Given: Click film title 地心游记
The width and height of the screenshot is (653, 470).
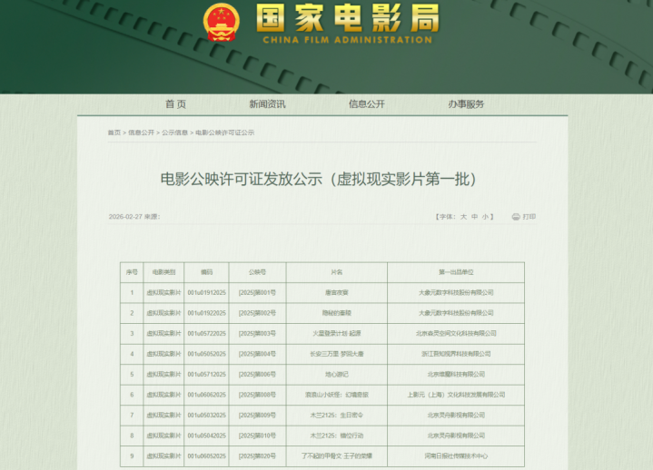Looking at the screenshot, I should [x=337, y=375].
